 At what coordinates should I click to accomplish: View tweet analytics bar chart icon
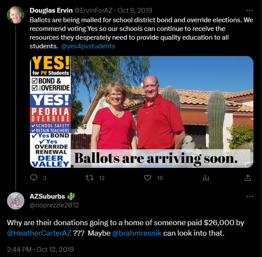(x=206, y=178)
